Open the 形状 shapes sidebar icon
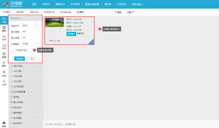219x128 pixels. pyautogui.click(x=4, y=46)
